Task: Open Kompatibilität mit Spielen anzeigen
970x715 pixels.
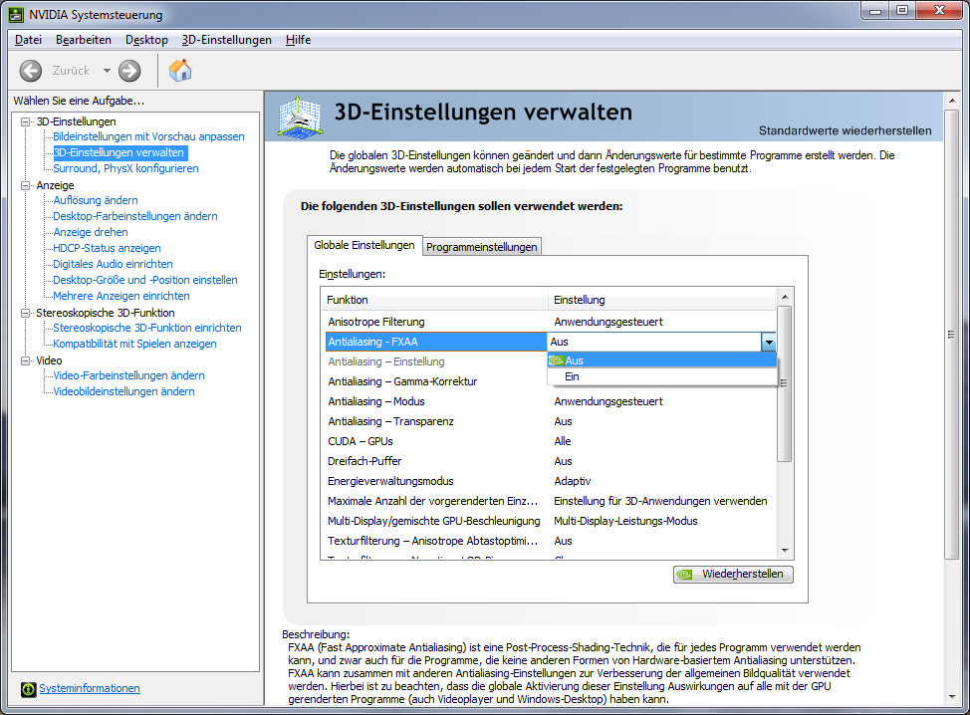Action: [134, 344]
